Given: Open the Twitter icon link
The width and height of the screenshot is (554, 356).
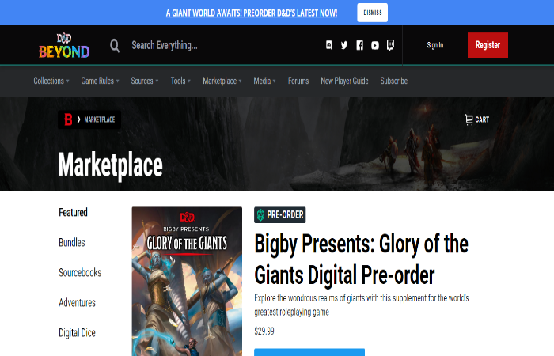Looking at the screenshot, I should tap(344, 45).
